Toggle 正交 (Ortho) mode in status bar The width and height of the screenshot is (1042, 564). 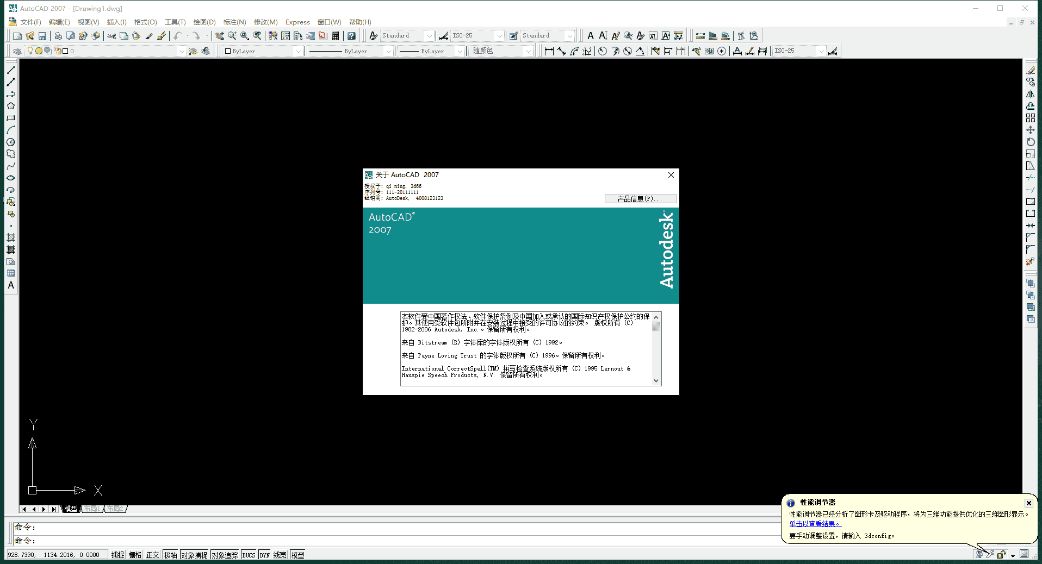pos(152,554)
